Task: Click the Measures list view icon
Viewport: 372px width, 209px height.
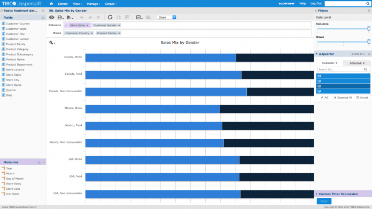Action: click(x=44, y=163)
